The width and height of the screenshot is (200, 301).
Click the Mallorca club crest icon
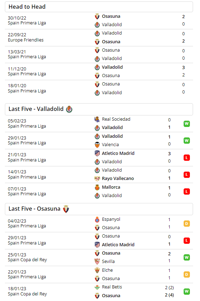pyautogui.click(x=97, y=187)
